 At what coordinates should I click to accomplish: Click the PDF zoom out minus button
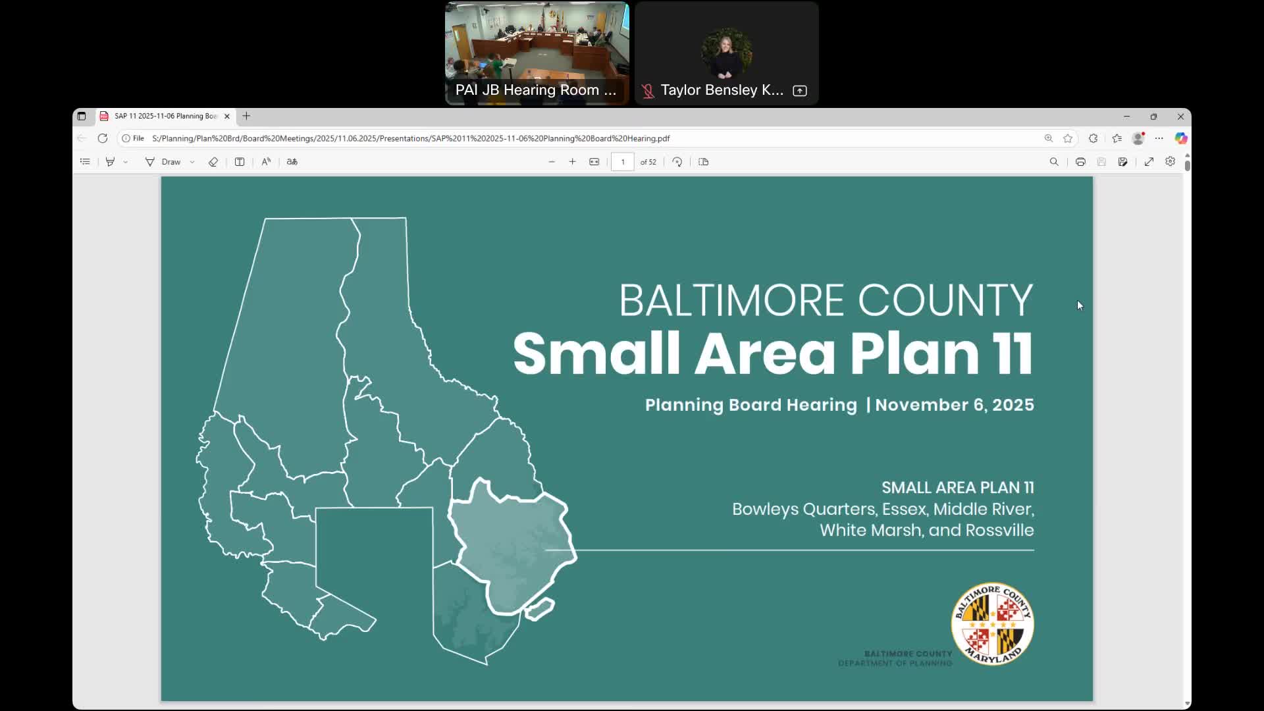coord(552,162)
